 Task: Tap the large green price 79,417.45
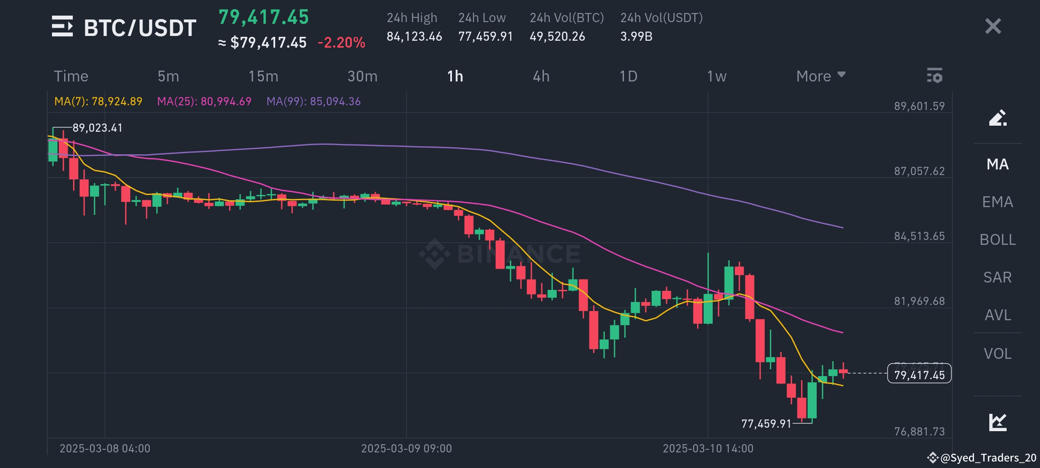tap(263, 17)
